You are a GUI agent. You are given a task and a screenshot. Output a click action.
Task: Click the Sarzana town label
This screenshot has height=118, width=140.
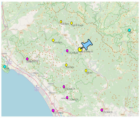(4, 53)
